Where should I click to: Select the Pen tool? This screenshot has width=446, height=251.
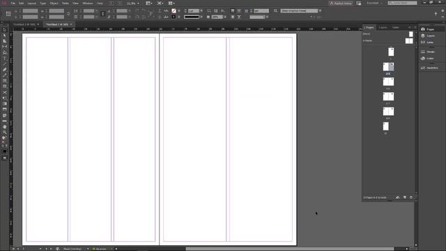[x=5, y=70]
